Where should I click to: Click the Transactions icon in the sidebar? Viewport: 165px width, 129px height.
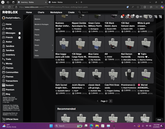(4, 81)
